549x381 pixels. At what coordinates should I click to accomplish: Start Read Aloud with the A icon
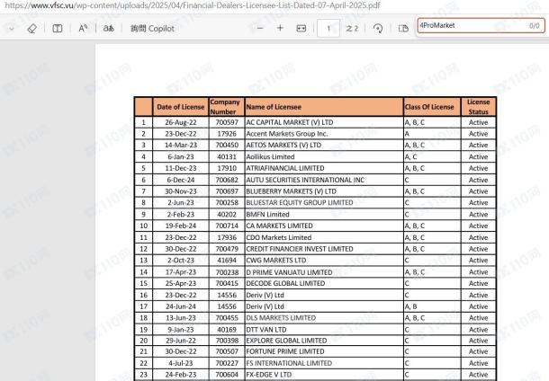click(83, 29)
